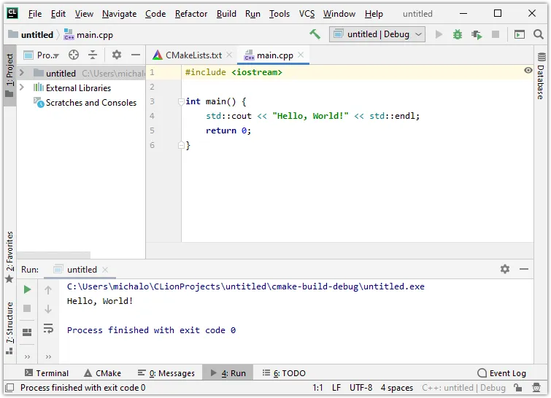Close the untitled Run tab

[105, 270]
